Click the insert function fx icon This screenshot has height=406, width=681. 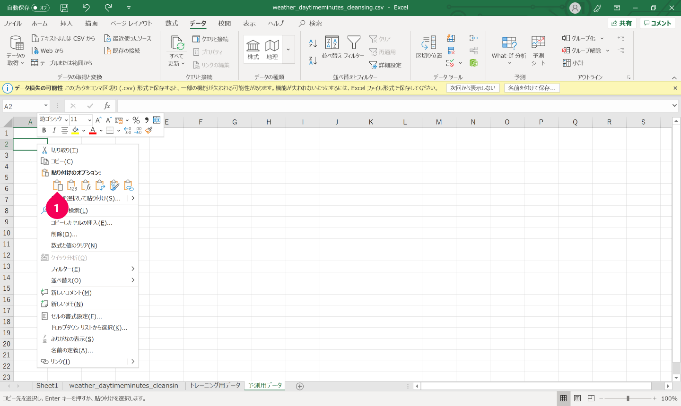coord(107,106)
